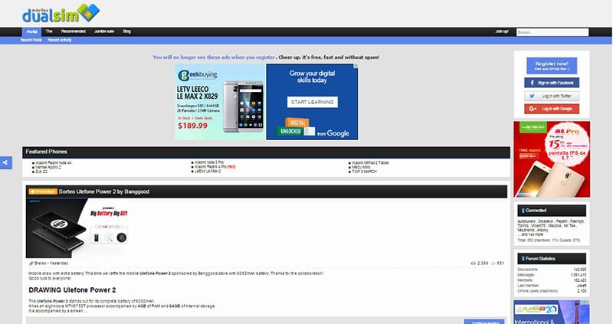Open LeEco Le Max 2 featured link
Viewport: 613px width, 324px height.
(208, 171)
